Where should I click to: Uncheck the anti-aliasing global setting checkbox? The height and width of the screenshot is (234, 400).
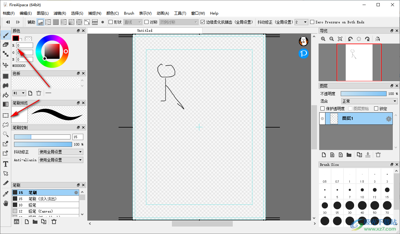203,22
